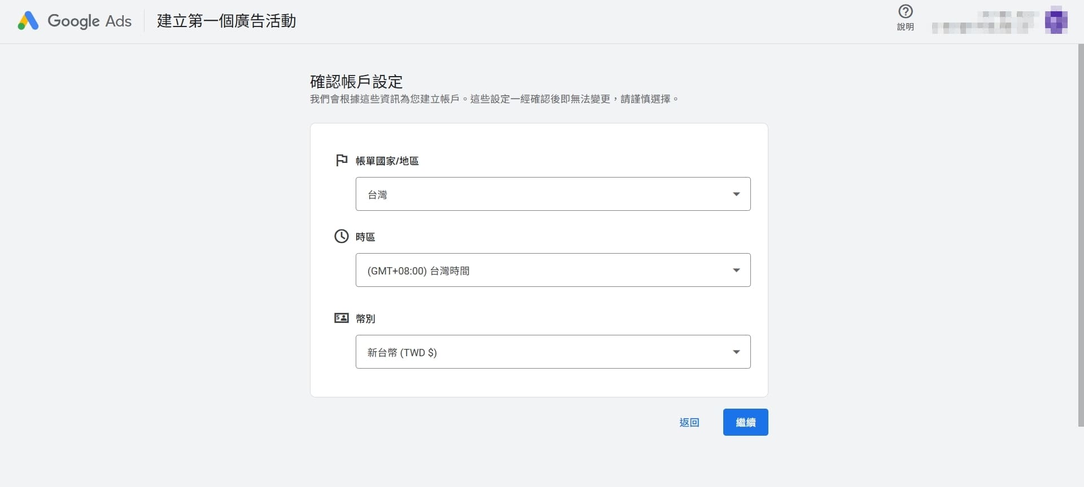This screenshot has height=487, width=1084.
Task: Click the dropdown arrow next to 新台幣 (TWD $)
Action: click(x=736, y=351)
